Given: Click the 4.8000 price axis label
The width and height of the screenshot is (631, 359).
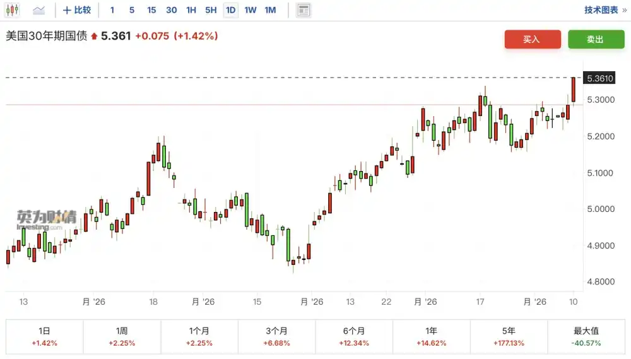Looking at the screenshot, I should [x=601, y=281].
